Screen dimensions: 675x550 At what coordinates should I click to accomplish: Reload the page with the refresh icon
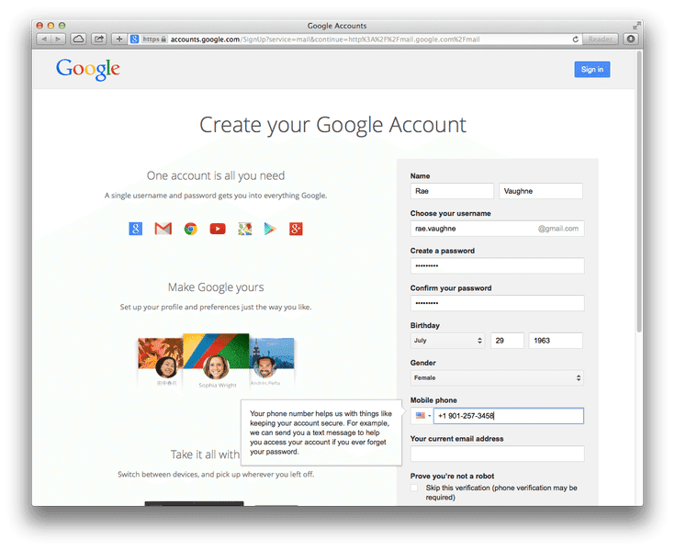[575, 39]
